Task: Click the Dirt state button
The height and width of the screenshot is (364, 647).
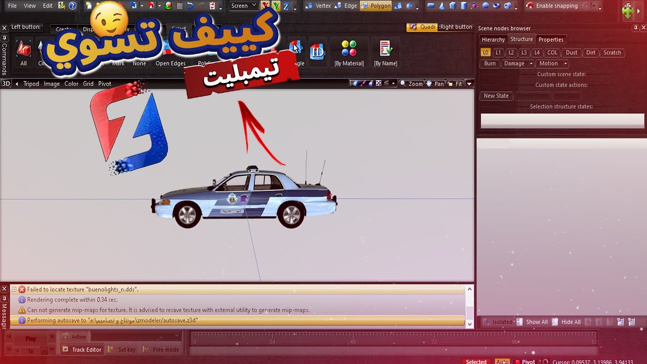Action: point(590,53)
